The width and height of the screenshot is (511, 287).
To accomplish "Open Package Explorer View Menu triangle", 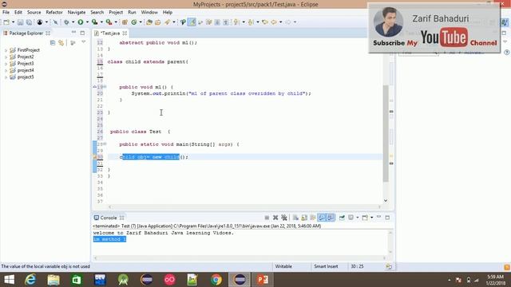I will (83, 42).
